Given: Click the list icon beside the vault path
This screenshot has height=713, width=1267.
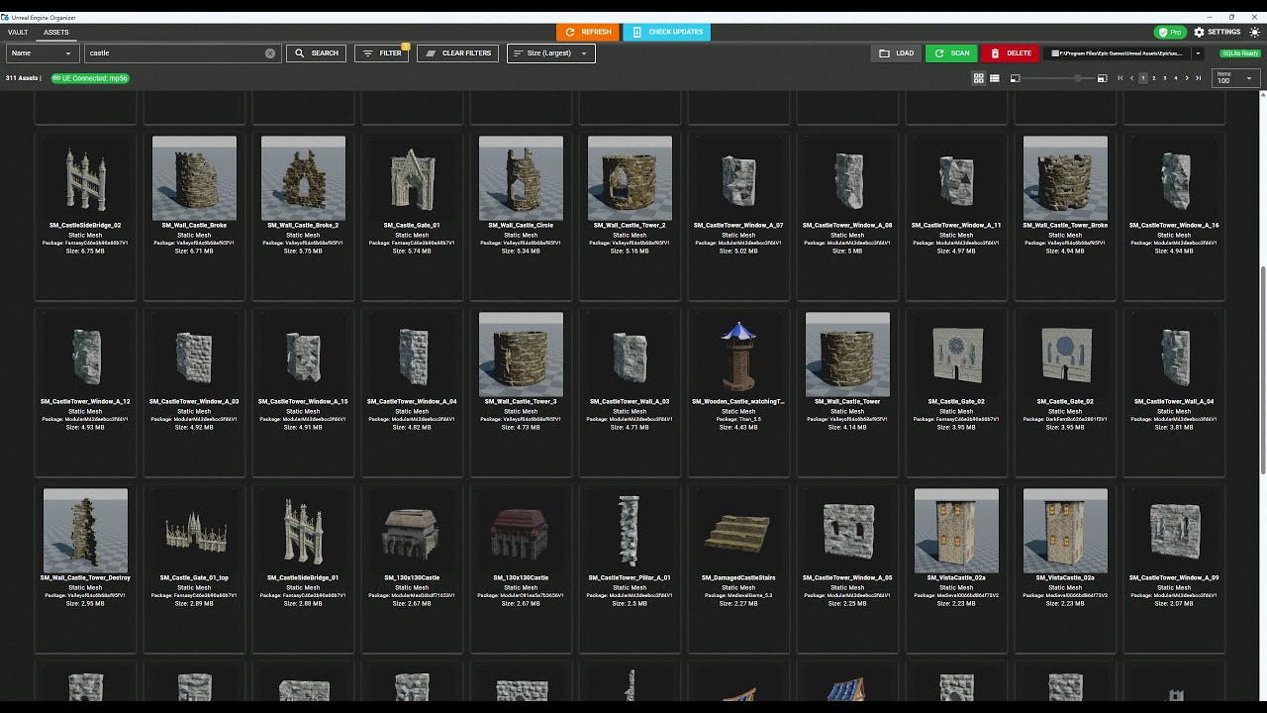Looking at the screenshot, I should tap(1055, 53).
